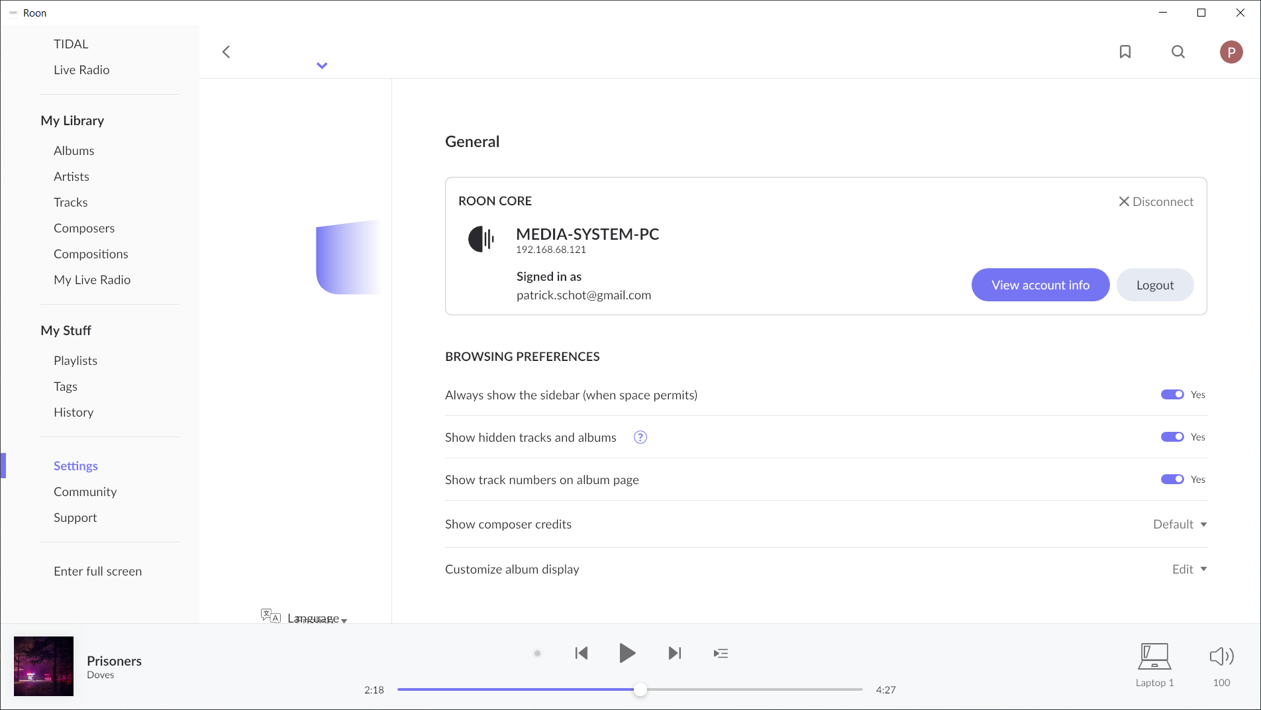The height and width of the screenshot is (710, 1261).
Task: Toggle Show hidden tracks and albums
Action: tap(1172, 437)
